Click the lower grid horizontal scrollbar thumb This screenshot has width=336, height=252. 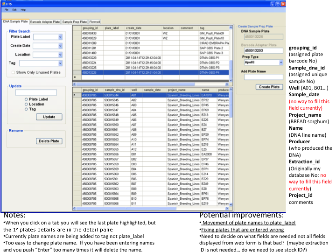click(126, 208)
